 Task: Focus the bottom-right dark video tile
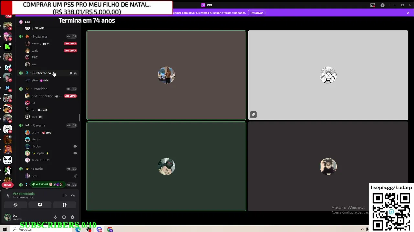[x=328, y=167]
